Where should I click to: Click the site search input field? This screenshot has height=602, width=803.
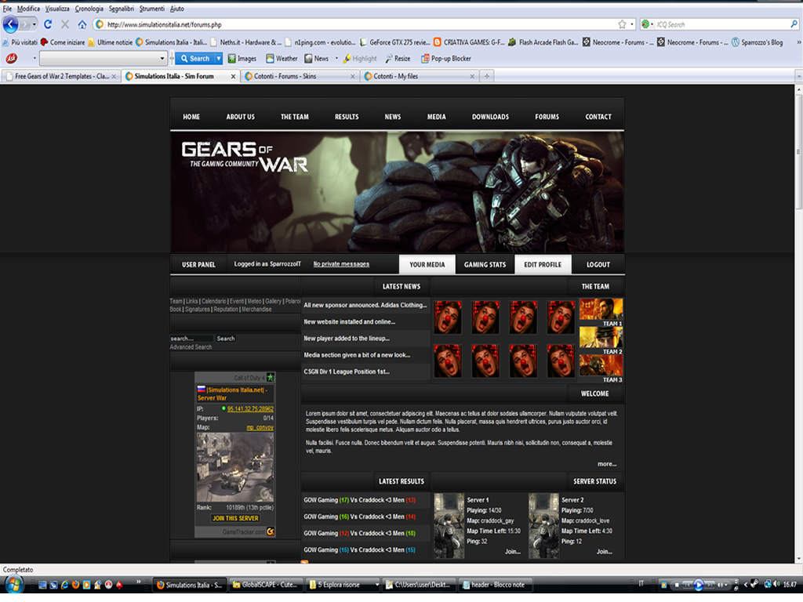point(191,339)
